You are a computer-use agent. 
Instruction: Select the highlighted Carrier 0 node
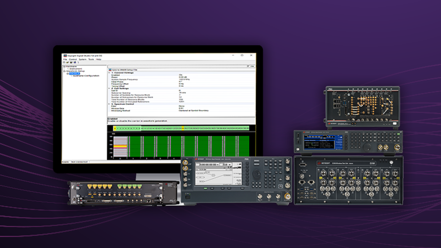click(74, 74)
